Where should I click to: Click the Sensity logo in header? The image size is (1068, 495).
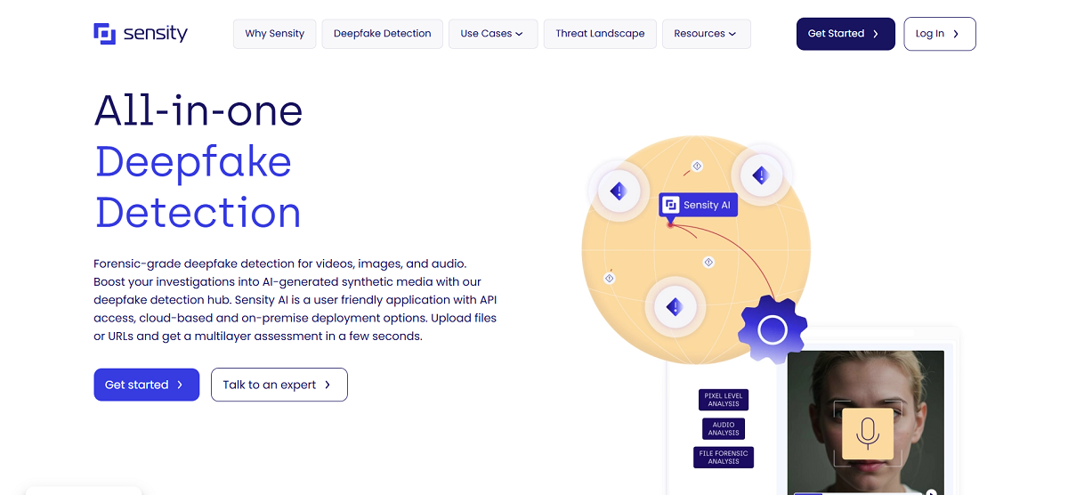point(141,34)
